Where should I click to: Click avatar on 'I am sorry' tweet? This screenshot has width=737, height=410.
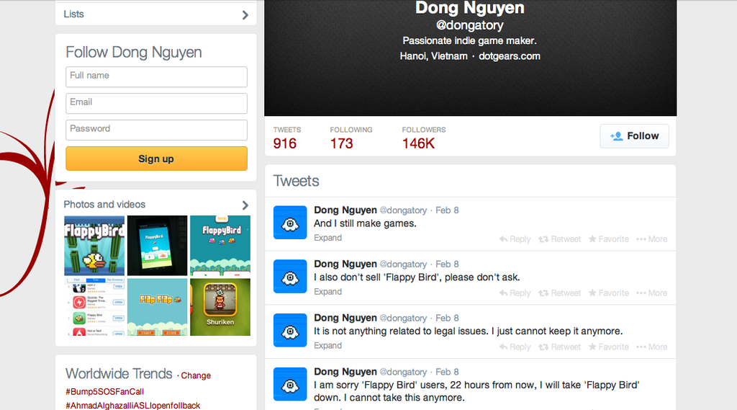click(290, 384)
